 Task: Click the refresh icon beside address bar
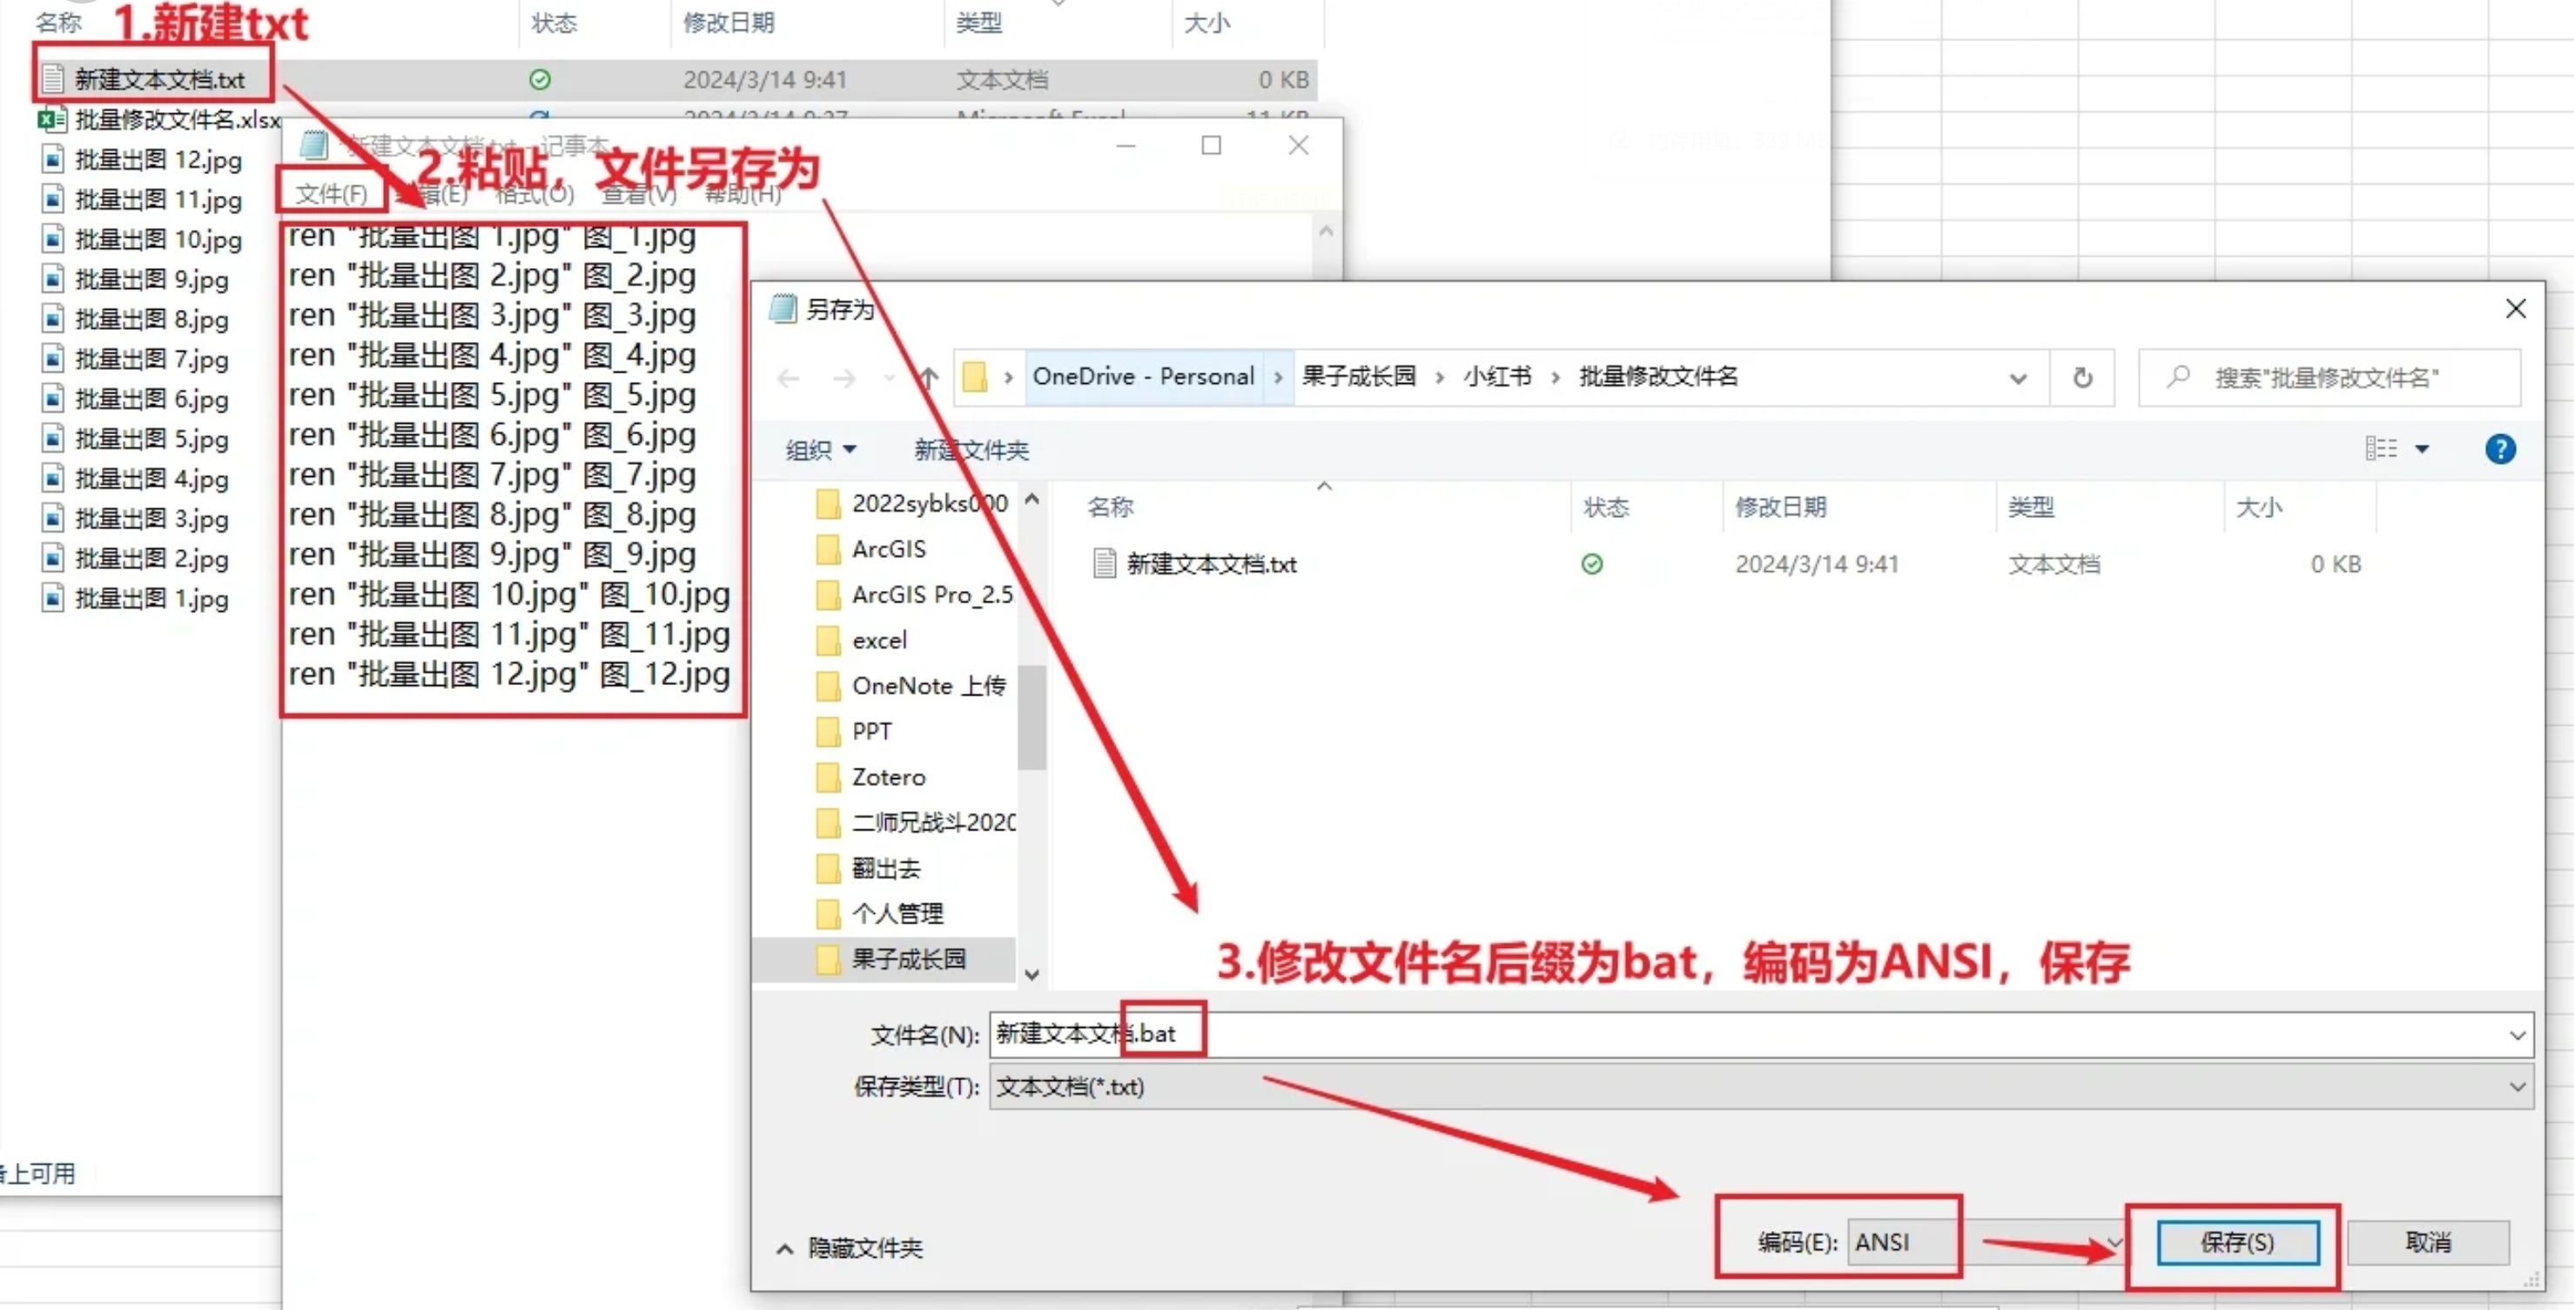(x=2082, y=378)
